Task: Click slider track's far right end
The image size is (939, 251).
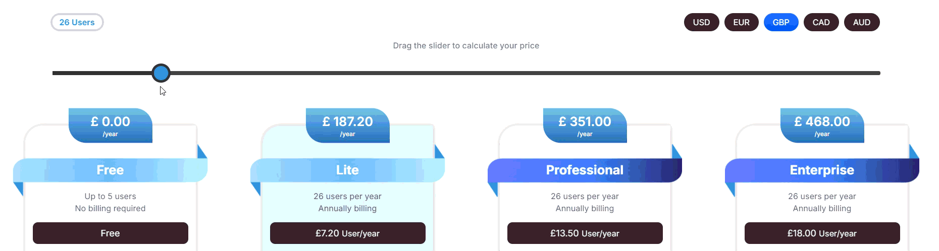Action: coord(877,73)
